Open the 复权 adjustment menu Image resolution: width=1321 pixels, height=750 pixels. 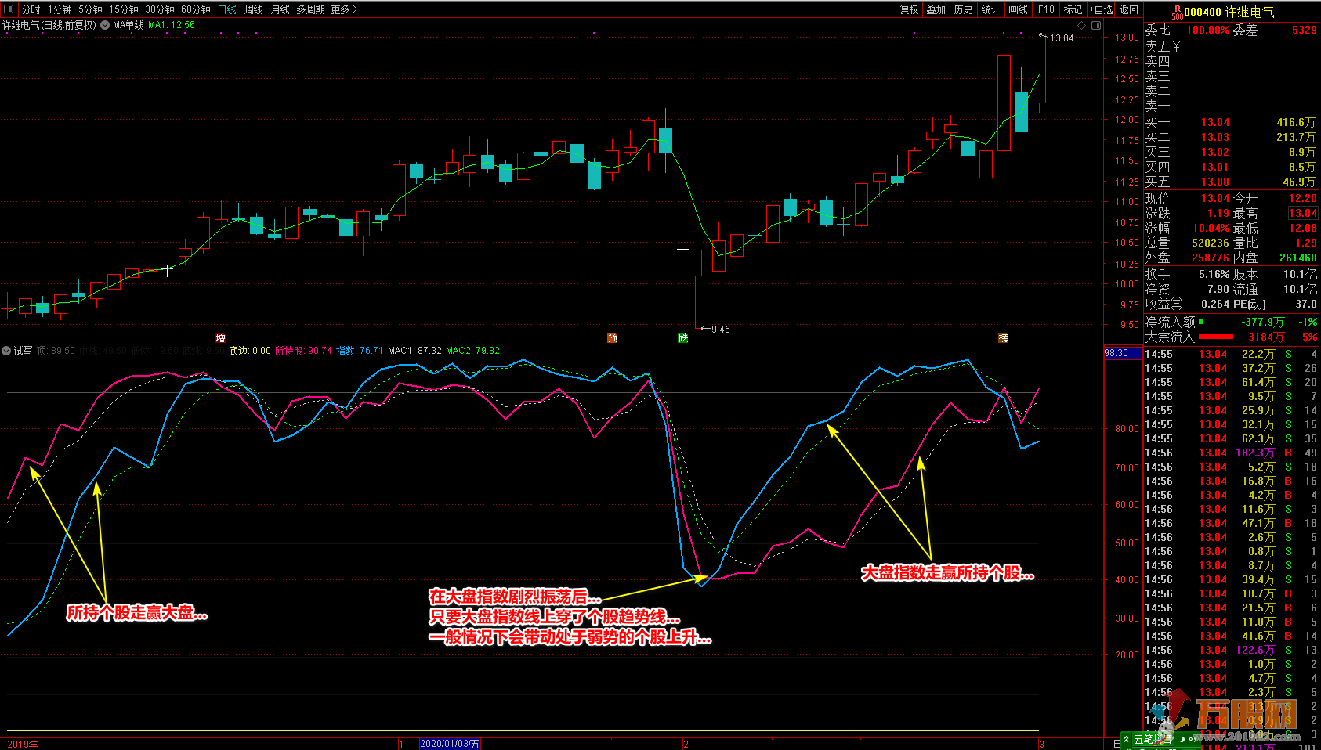click(909, 9)
